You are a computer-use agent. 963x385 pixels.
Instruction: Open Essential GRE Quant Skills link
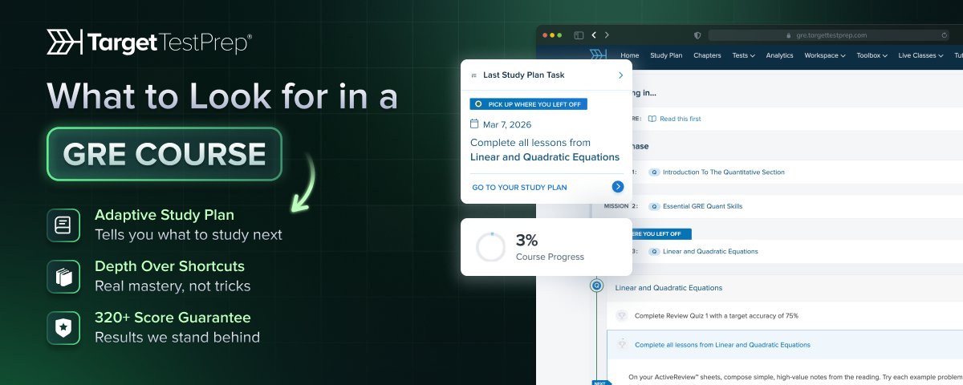click(x=702, y=206)
